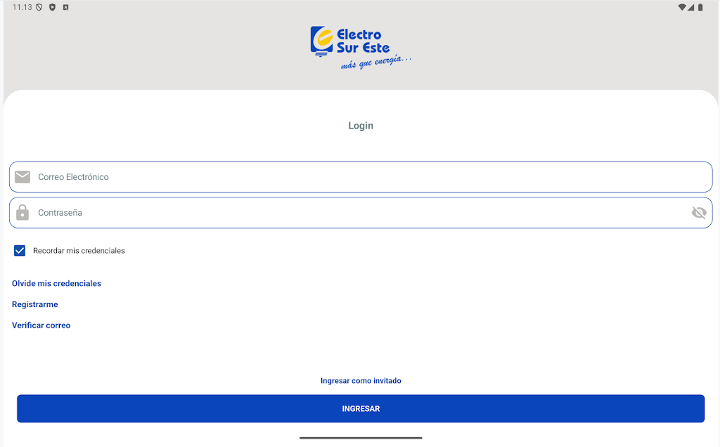Tap the cellular signal icon in the status bar
The image size is (720, 447).
click(691, 7)
